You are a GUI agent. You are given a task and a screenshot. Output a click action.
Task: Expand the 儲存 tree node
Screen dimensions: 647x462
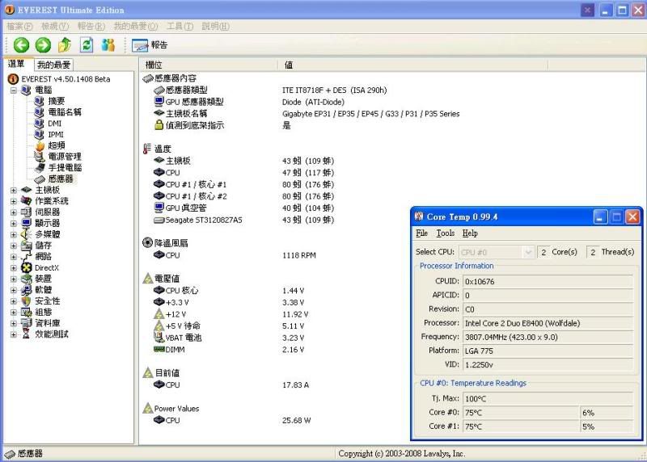pos(14,246)
